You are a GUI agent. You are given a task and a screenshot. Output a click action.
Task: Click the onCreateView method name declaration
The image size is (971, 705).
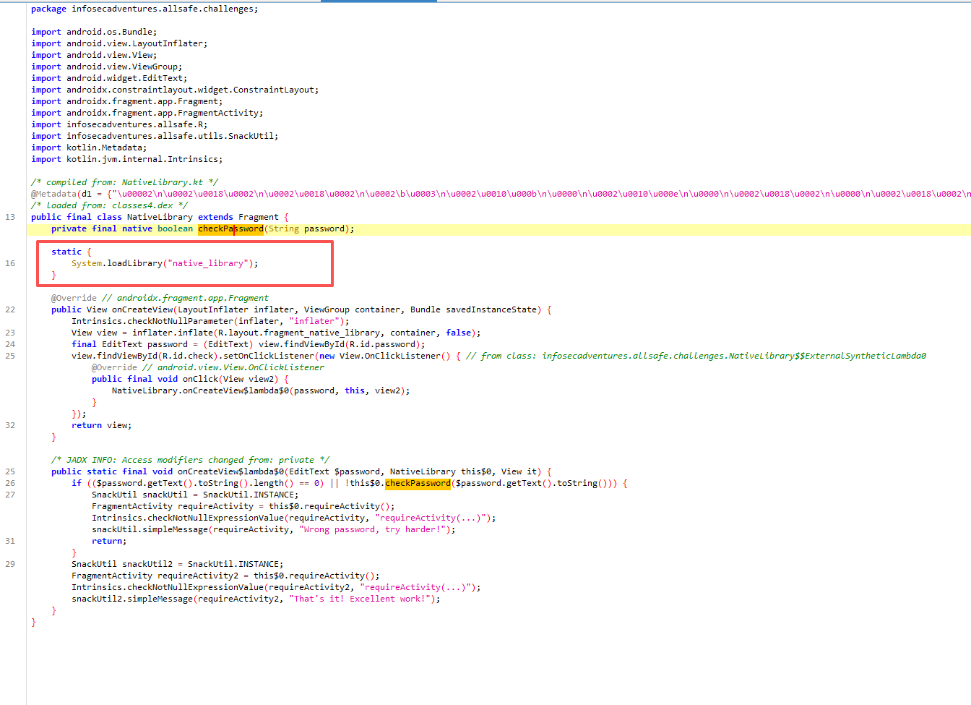point(142,309)
